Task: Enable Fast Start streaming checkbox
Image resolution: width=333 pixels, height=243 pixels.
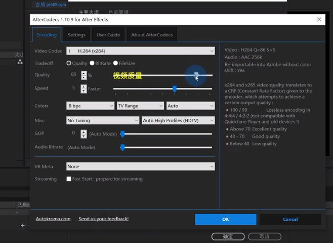Action: coord(69,179)
